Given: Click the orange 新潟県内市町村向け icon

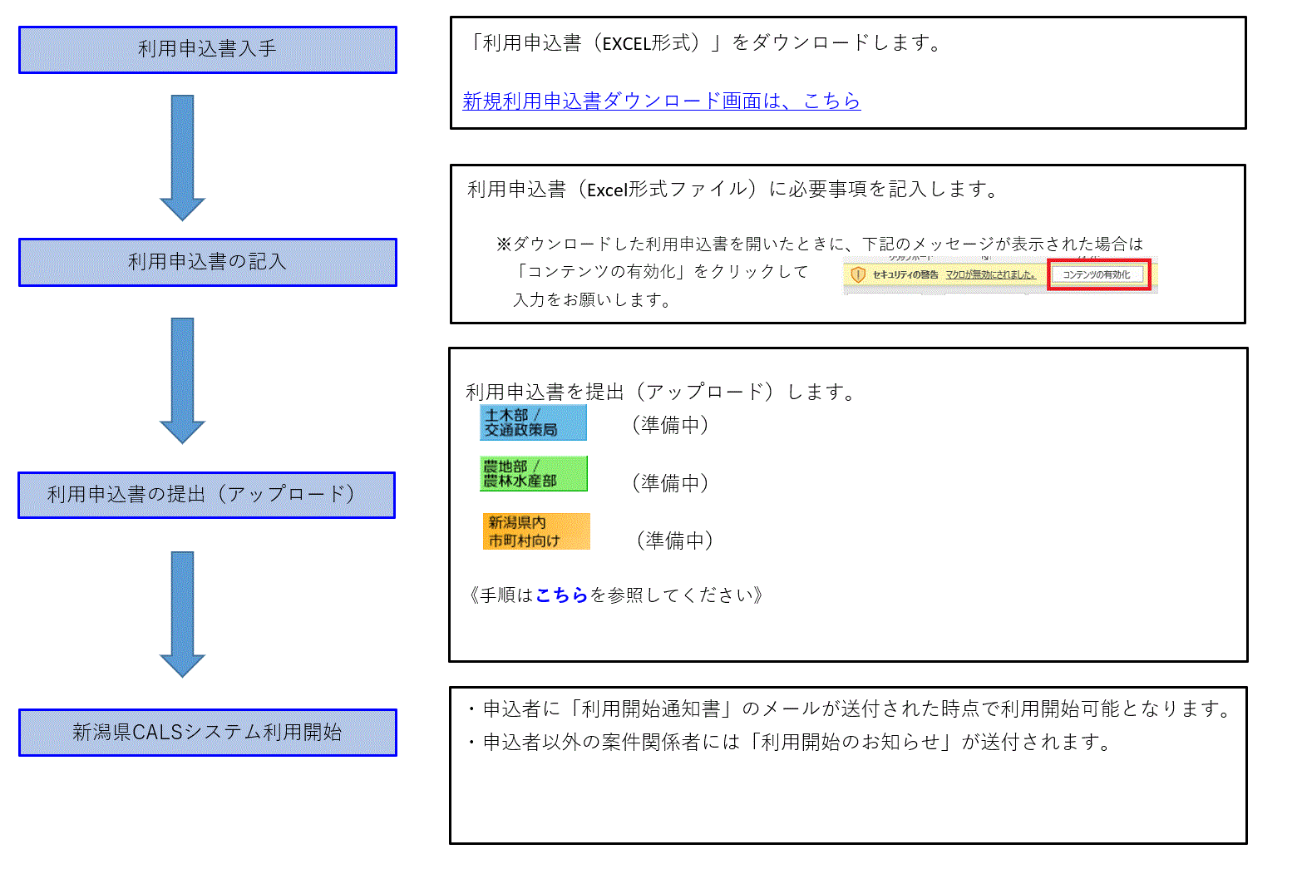Looking at the screenshot, I should point(536,531).
